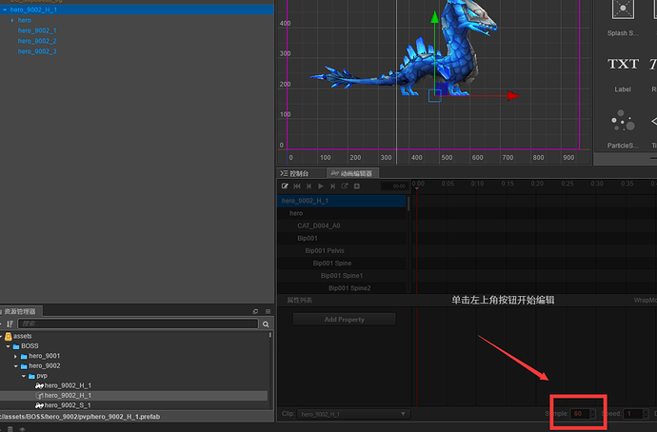Click the green Y-axis gizmo arrow
This screenshot has width=657, height=432.
click(434, 17)
